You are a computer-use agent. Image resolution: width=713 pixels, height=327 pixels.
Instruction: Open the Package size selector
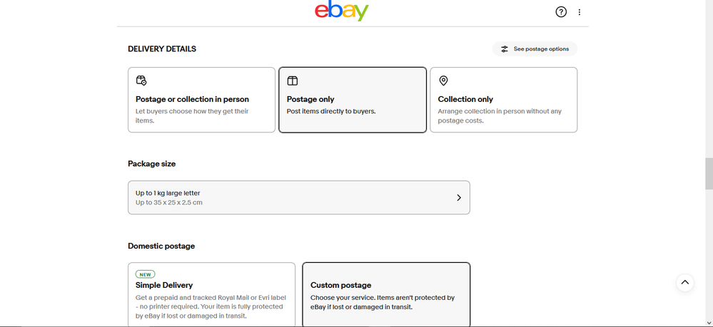tap(298, 197)
